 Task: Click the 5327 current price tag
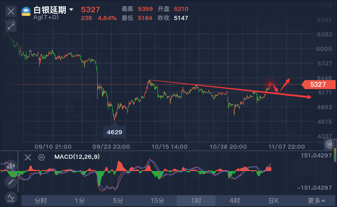318,85
